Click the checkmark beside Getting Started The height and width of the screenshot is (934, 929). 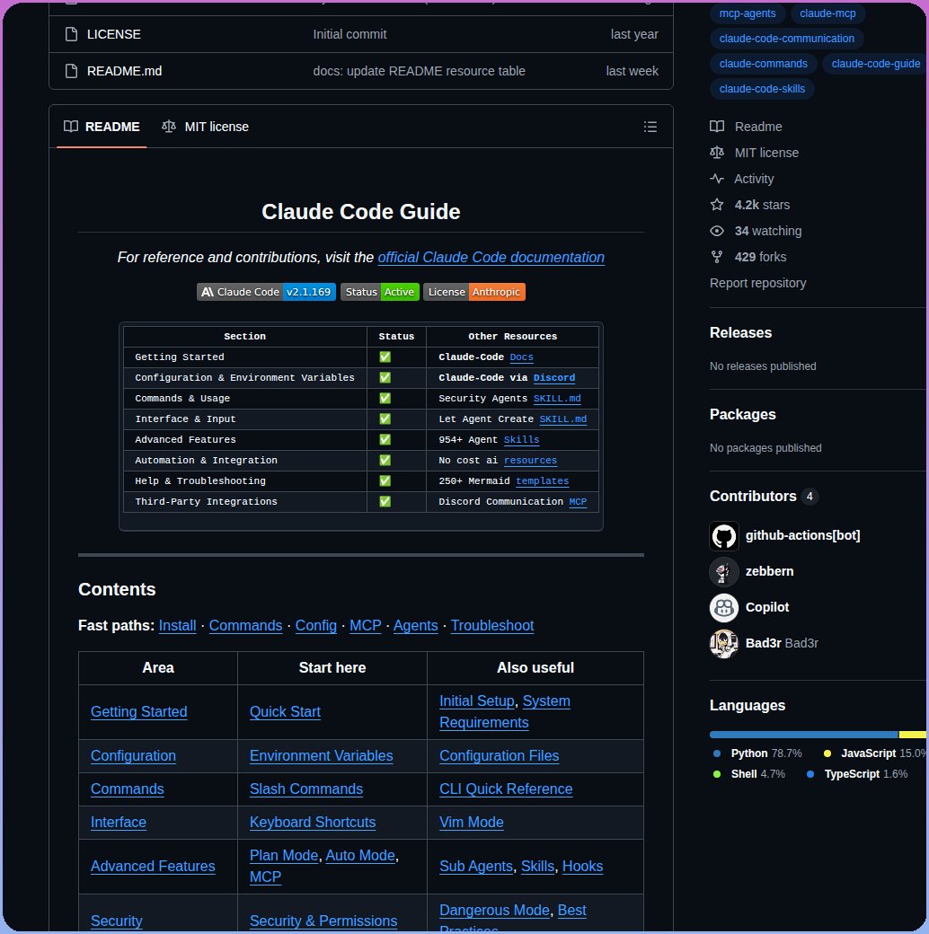click(x=385, y=357)
